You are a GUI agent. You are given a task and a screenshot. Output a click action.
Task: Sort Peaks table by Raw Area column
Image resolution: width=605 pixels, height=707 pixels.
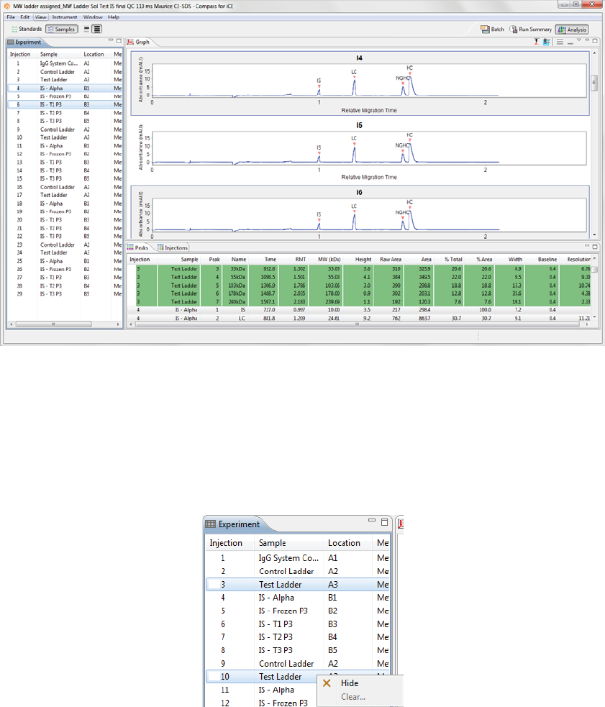(x=391, y=259)
